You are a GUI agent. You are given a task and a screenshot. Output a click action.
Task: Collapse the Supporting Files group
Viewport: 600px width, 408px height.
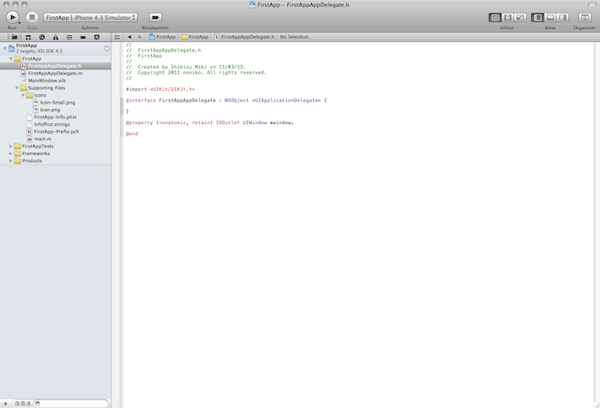tap(17, 88)
